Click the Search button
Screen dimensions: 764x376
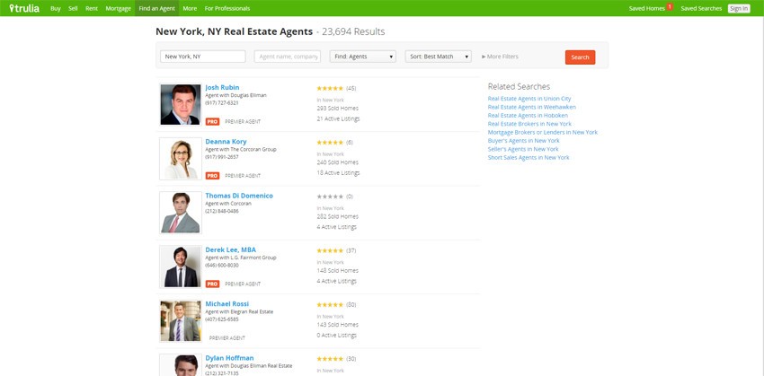point(580,57)
